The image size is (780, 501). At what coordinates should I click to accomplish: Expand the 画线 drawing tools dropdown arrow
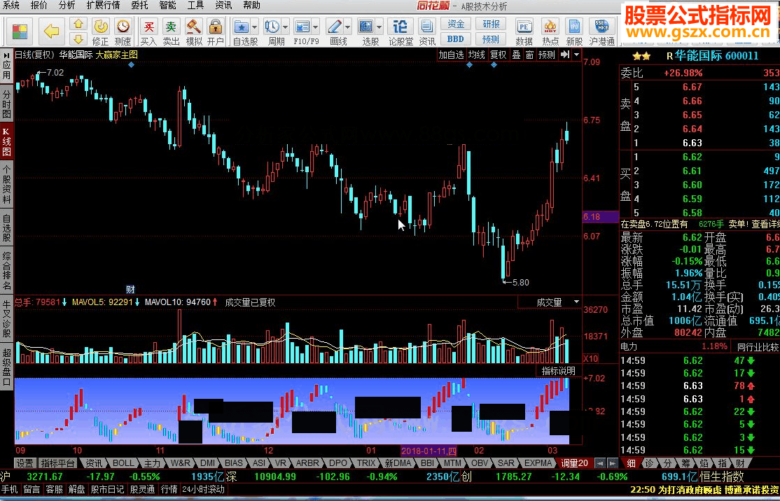click(349, 27)
